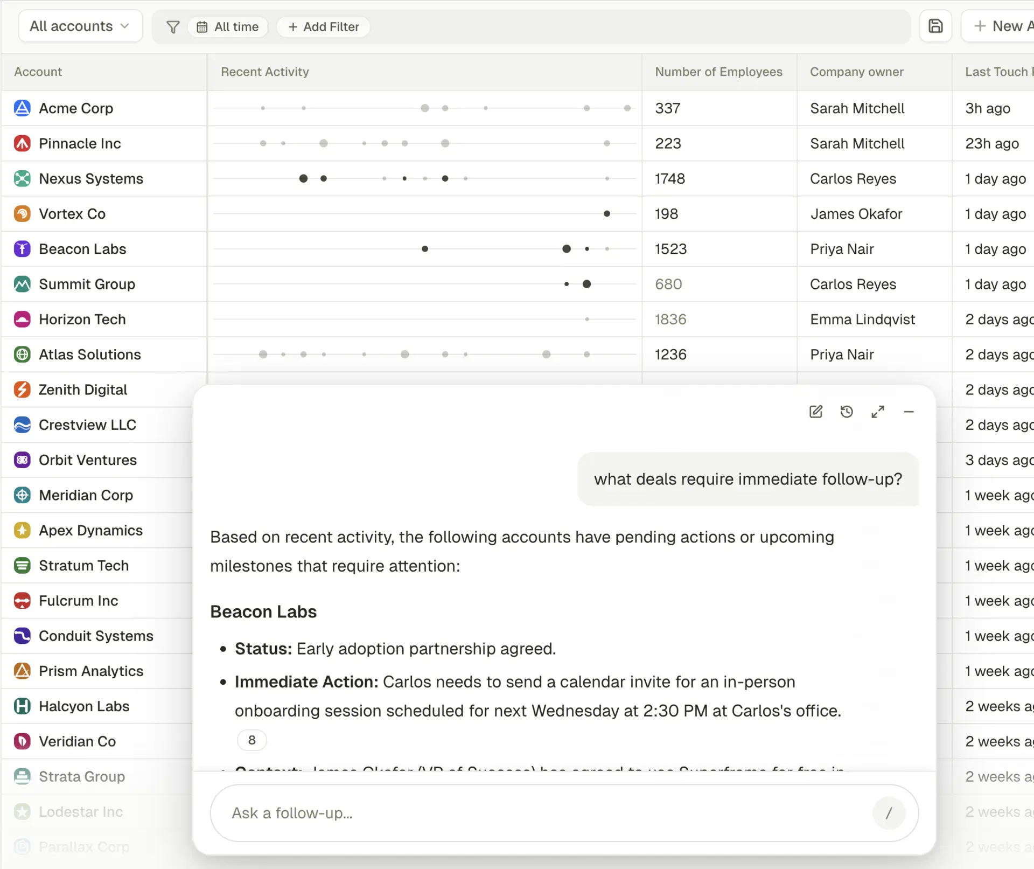This screenshot has width=1034, height=869.
Task: Open chat history clock icon
Action: pos(847,412)
